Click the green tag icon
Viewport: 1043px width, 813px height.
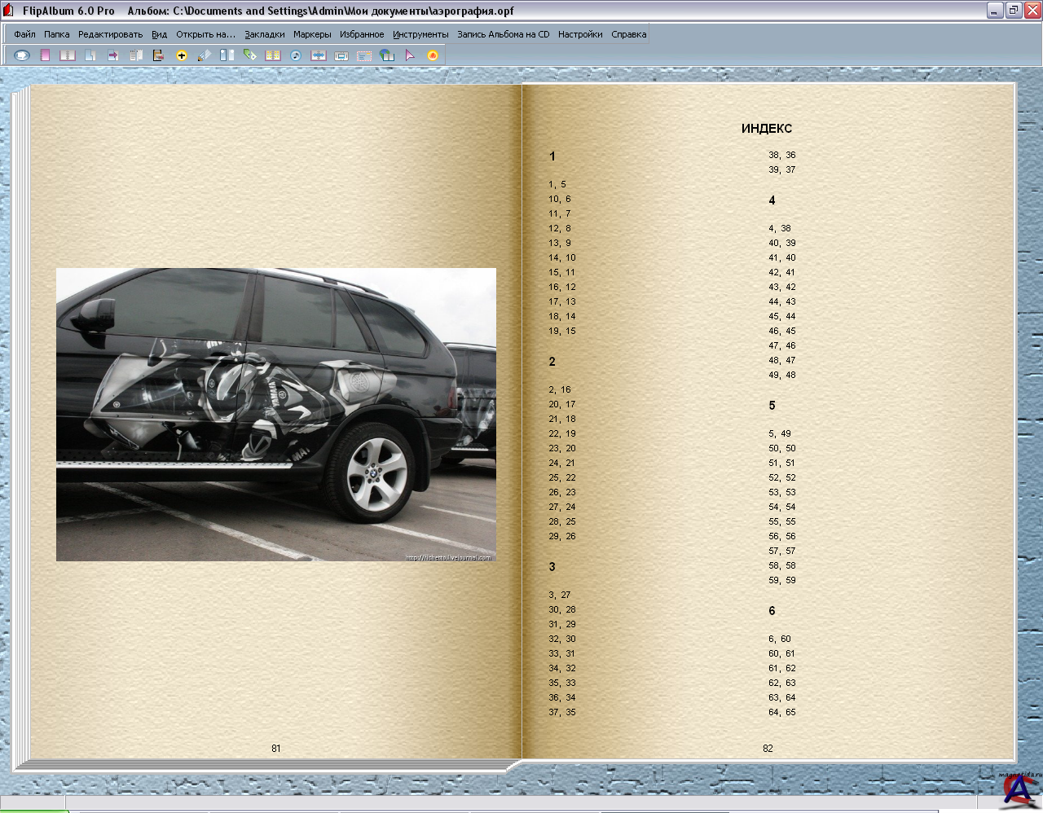tap(250, 55)
